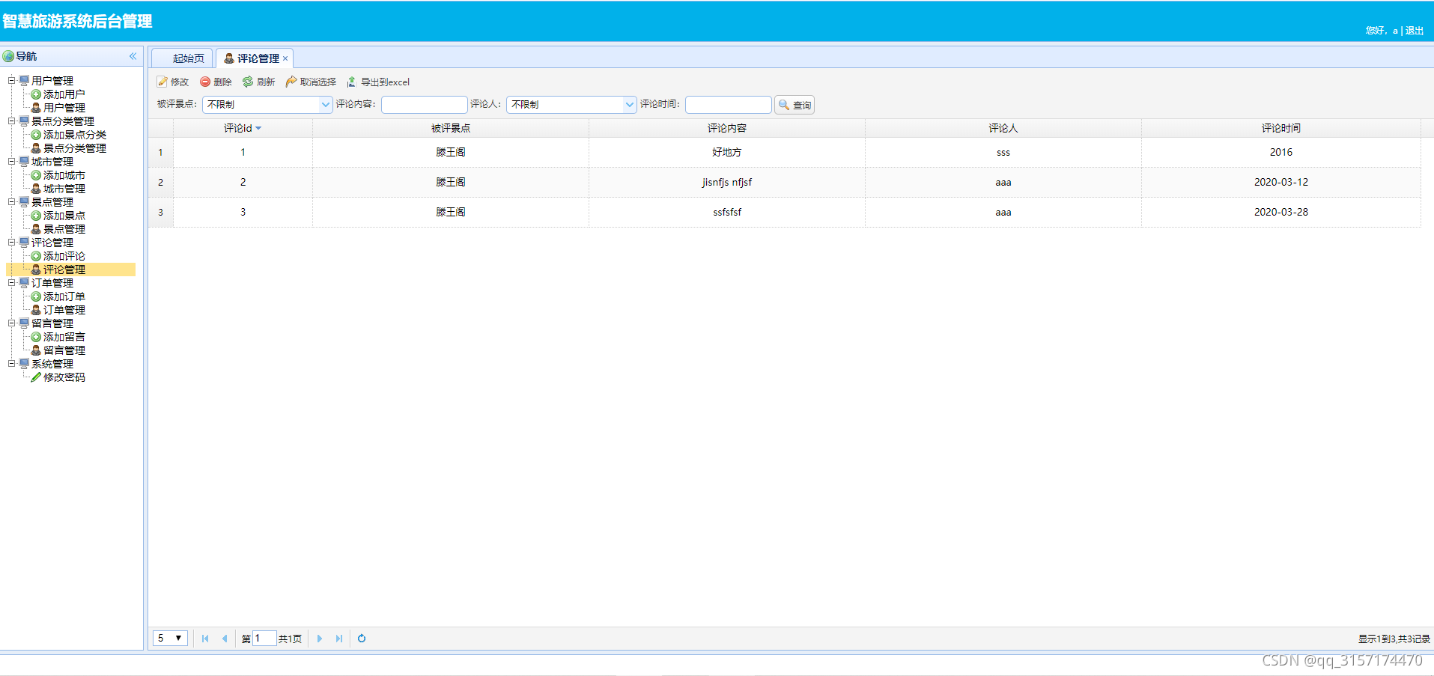Click the page number input box
The height and width of the screenshot is (676, 1434).
pos(264,639)
